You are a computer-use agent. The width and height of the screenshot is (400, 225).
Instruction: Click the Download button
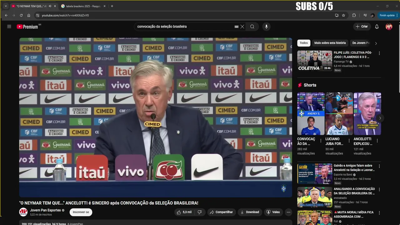(250, 212)
